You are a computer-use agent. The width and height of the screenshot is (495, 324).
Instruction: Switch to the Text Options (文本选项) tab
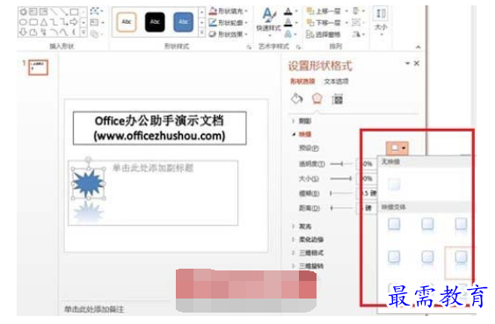tap(336, 82)
